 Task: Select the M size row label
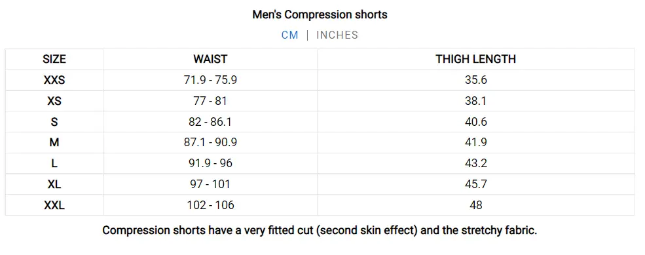pos(54,142)
